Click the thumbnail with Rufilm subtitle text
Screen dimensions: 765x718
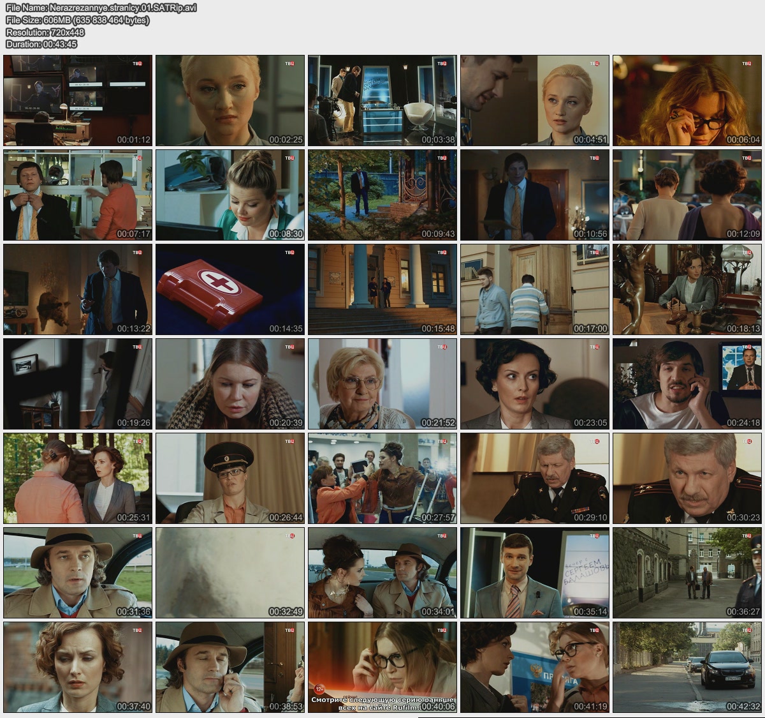tap(382, 668)
